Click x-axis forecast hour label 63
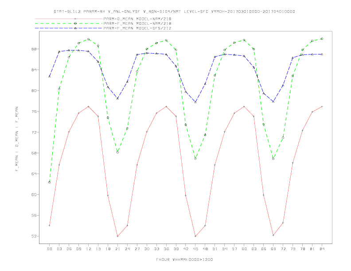 tap(254, 249)
